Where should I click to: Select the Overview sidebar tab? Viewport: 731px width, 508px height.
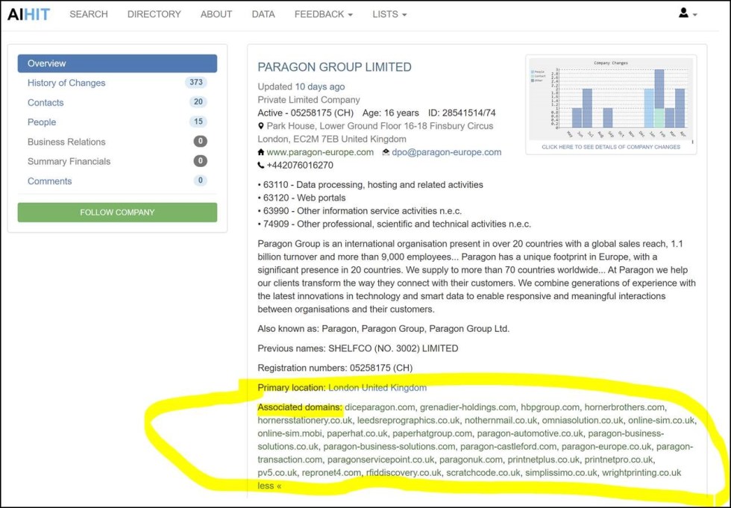click(x=118, y=63)
